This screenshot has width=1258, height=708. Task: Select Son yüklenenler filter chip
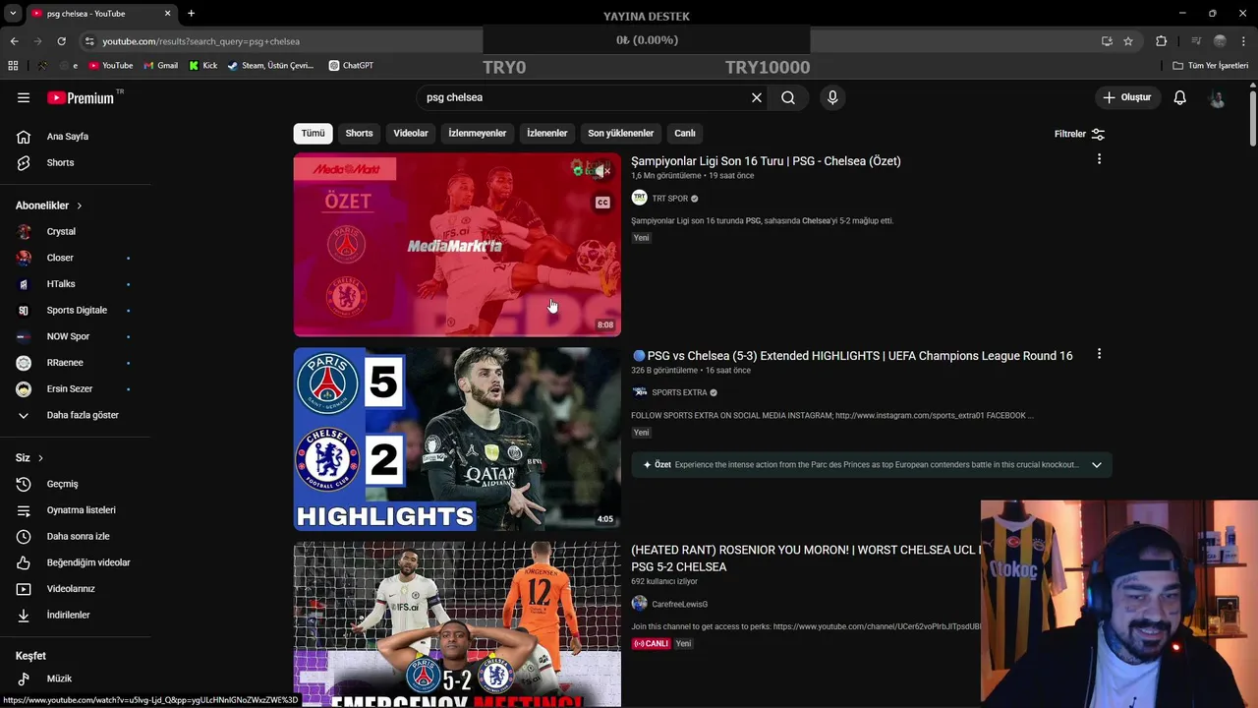(620, 134)
